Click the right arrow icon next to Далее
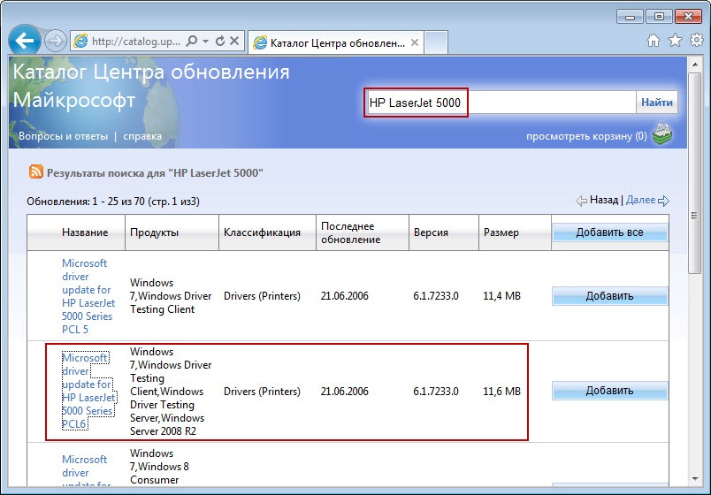Screen dimensions: 711x495 tap(663, 201)
